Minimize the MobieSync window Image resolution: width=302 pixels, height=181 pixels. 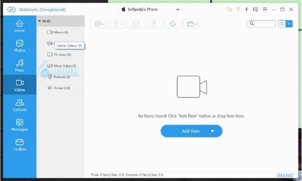coord(274,10)
